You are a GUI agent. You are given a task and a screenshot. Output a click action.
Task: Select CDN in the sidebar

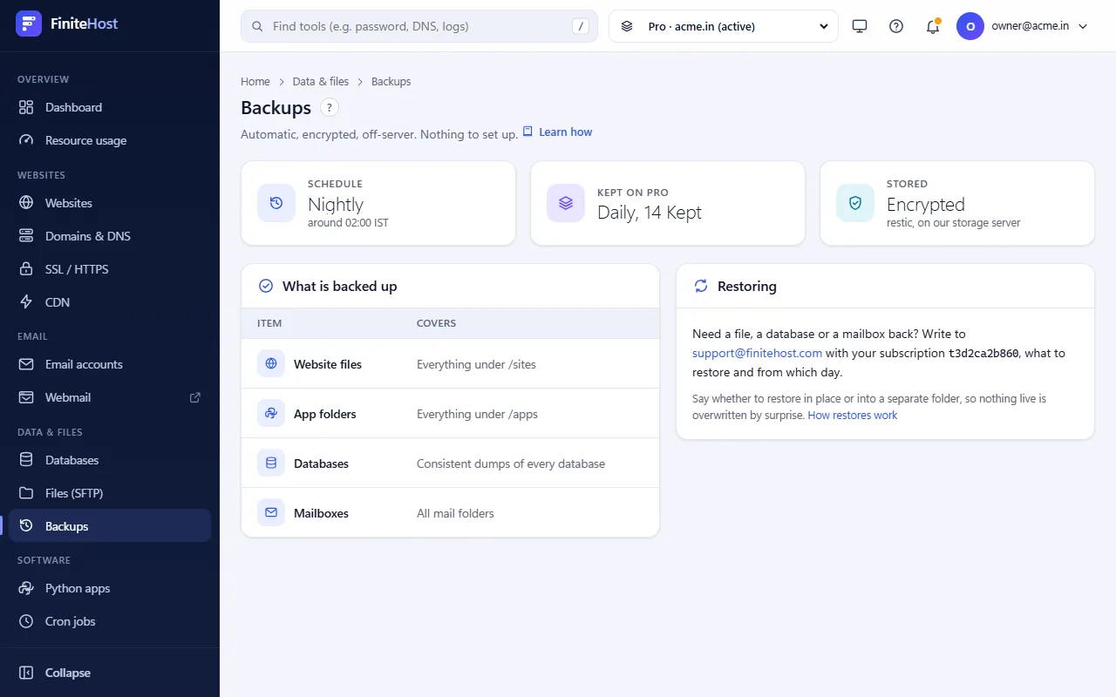[110, 302]
